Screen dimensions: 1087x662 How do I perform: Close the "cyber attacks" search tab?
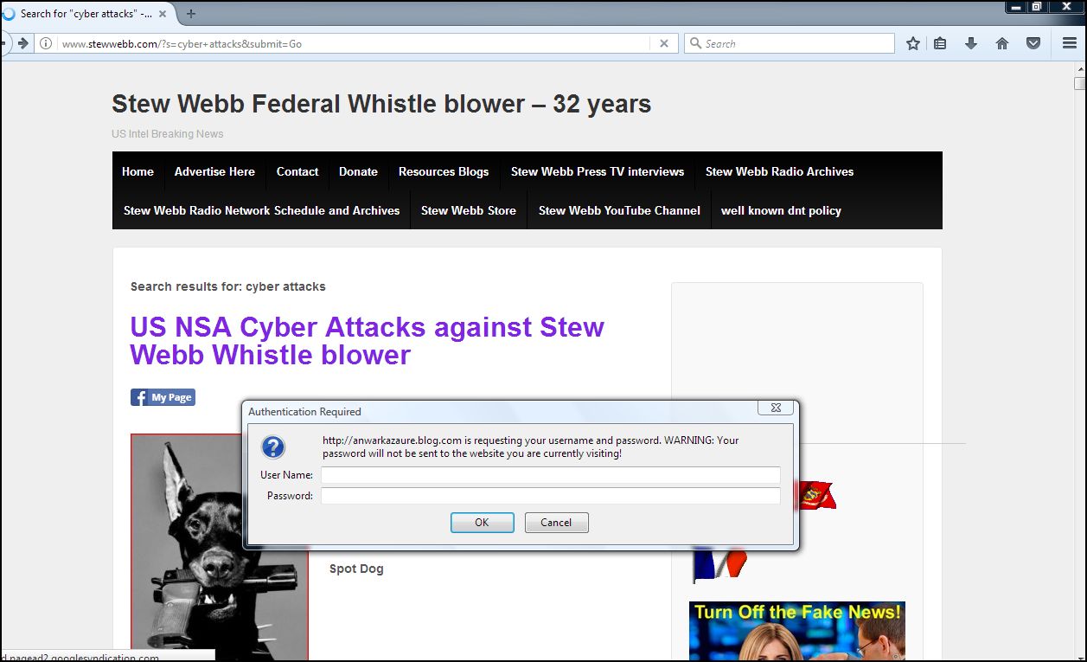pos(163,14)
